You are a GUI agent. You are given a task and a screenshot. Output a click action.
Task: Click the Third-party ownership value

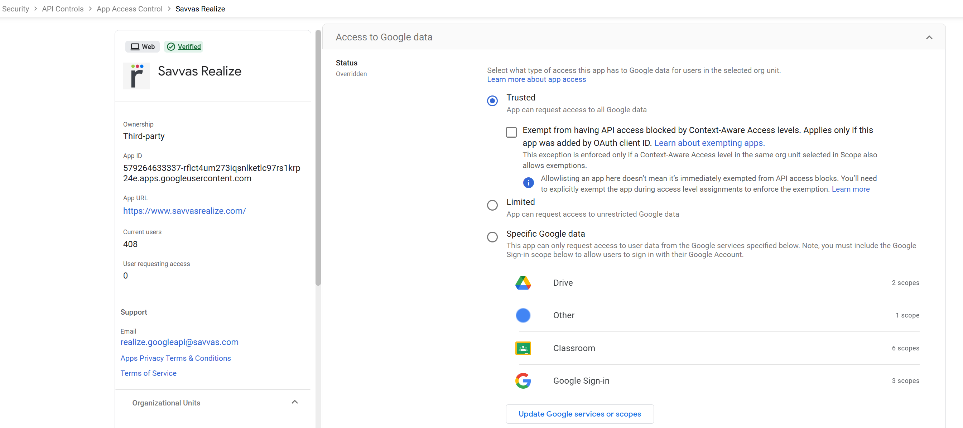pyautogui.click(x=144, y=136)
